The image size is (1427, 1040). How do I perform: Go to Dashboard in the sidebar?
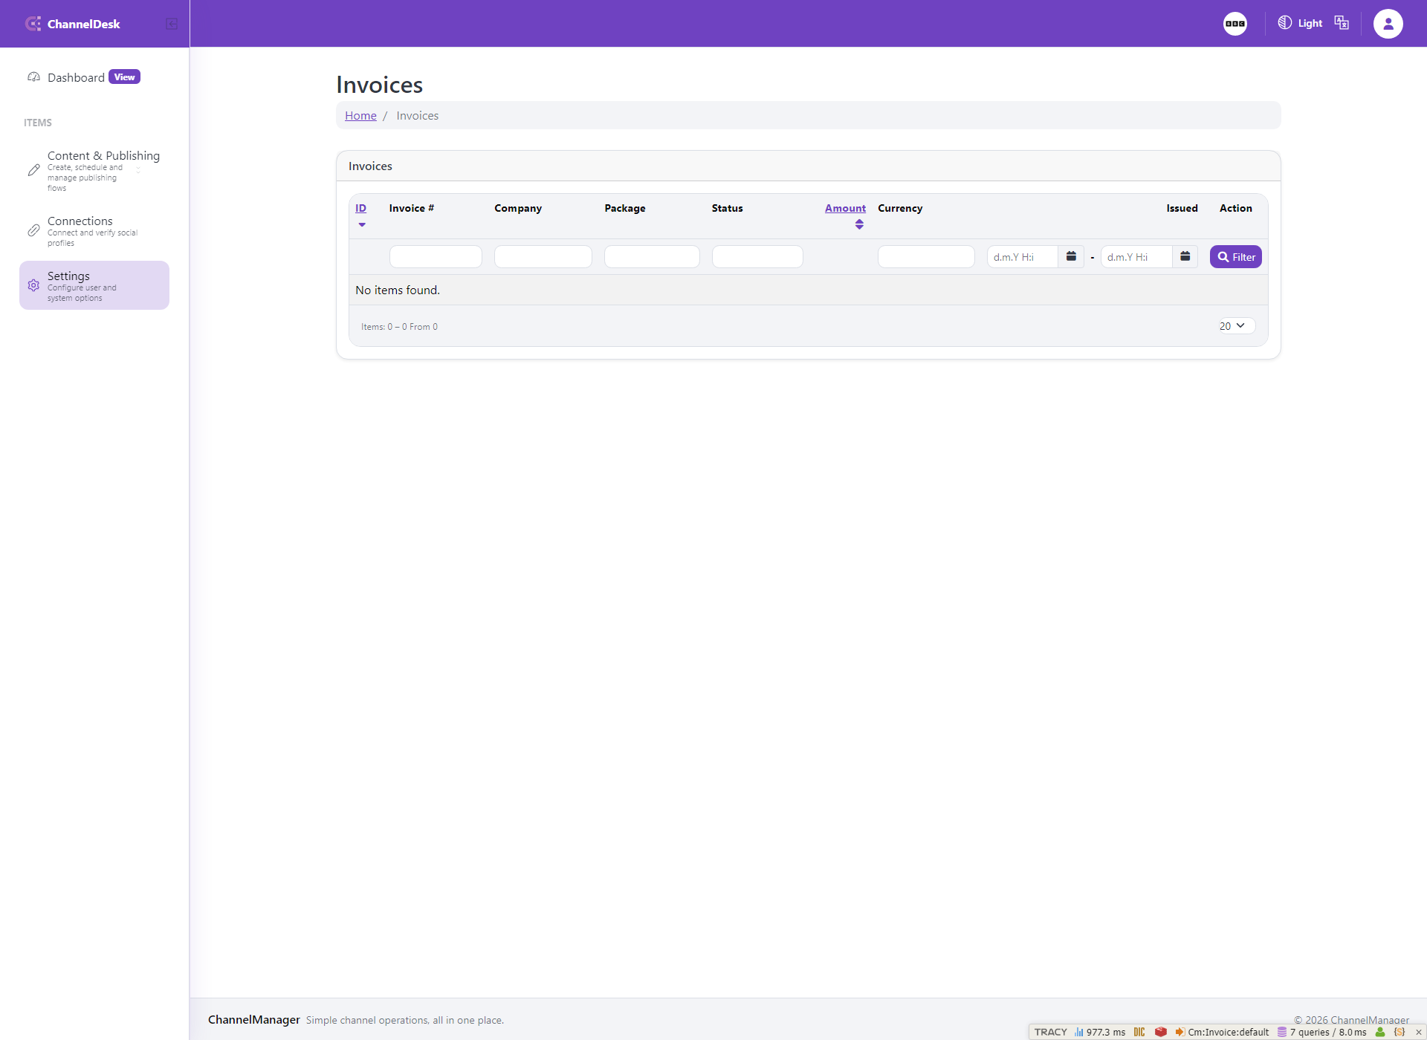coord(76,77)
